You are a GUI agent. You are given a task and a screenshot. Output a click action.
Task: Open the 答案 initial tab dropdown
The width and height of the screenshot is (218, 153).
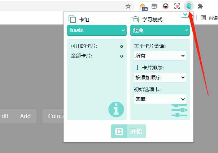click(x=160, y=99)
